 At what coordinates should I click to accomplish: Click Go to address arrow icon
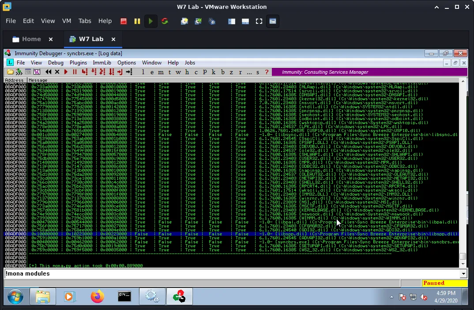click(129, 72)
